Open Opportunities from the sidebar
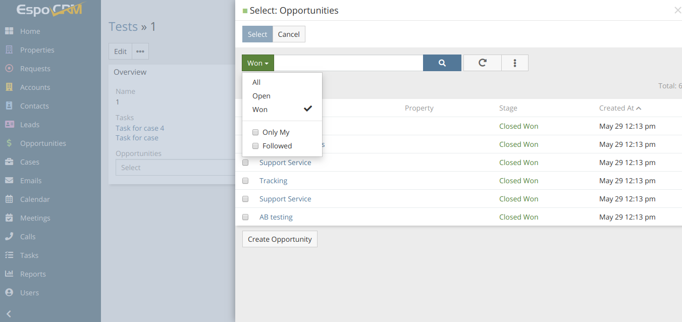This screenshot has height=322, width=682. point(43,143)
